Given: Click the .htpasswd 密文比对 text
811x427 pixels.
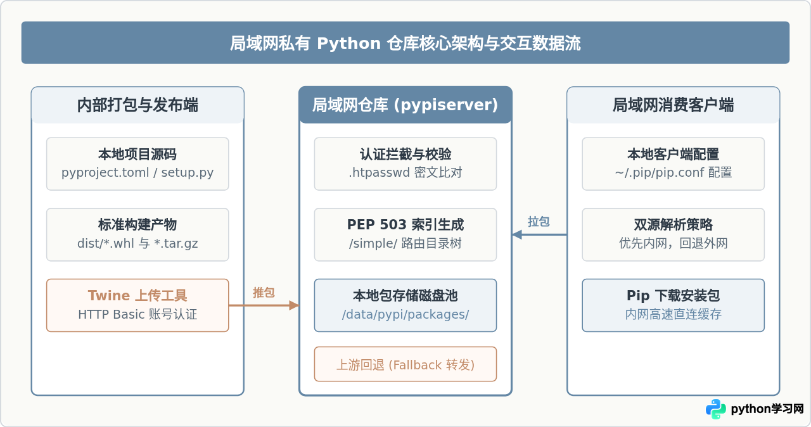Looking at the screenshot, I should point(405,172).
